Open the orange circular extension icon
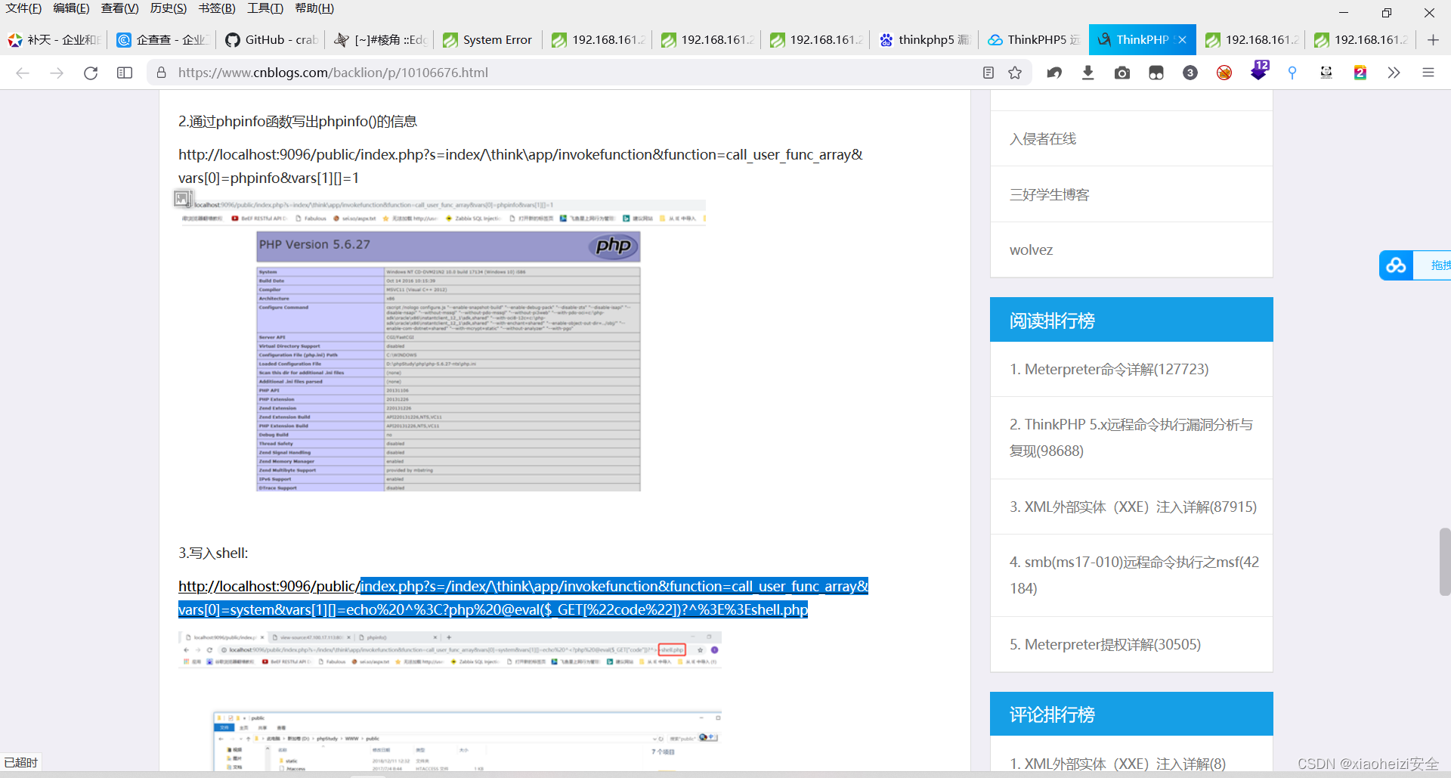Screen dimensions: 1451x778 pos(1224,73)
